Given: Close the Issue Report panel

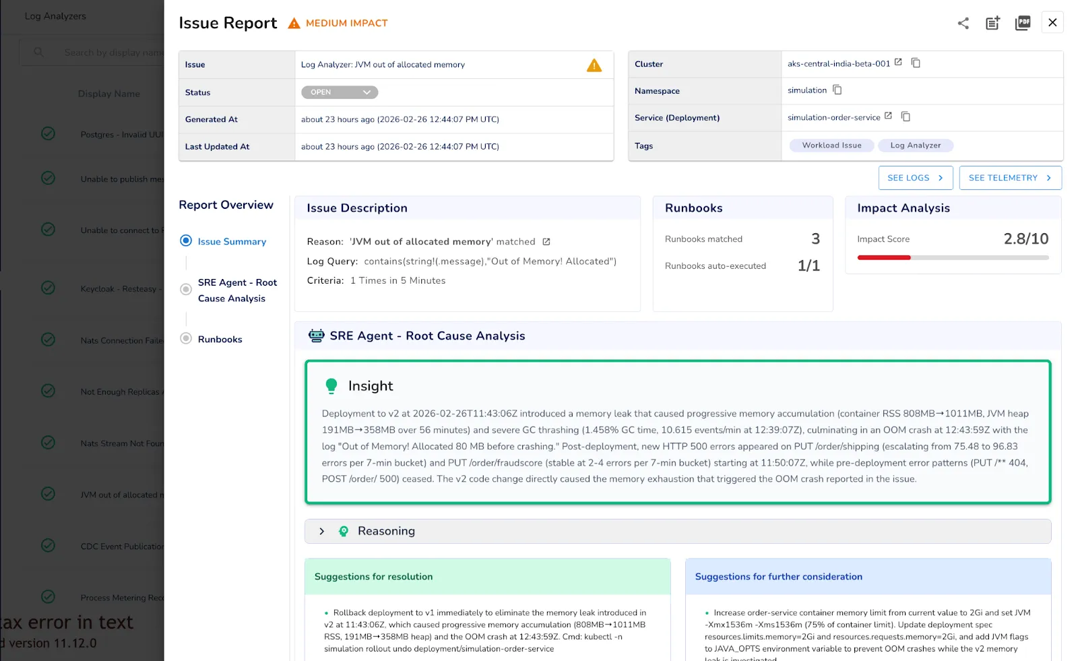Looking at the screenshot, I should tap(1052, 22).
